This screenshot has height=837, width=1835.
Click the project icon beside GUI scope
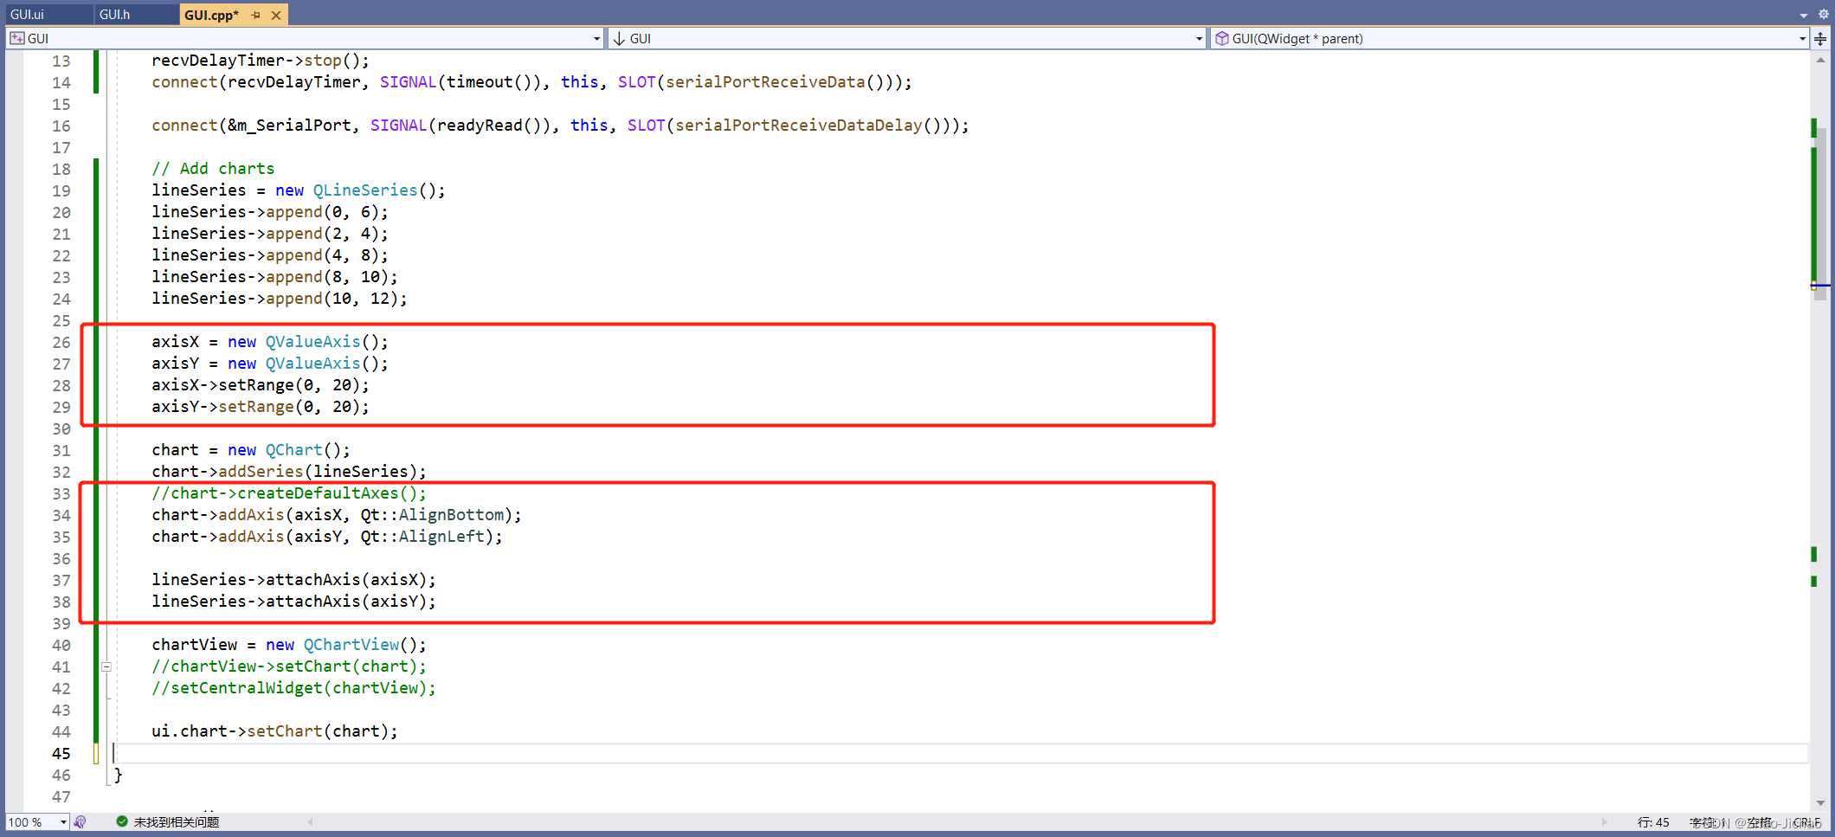click(17, 38)
